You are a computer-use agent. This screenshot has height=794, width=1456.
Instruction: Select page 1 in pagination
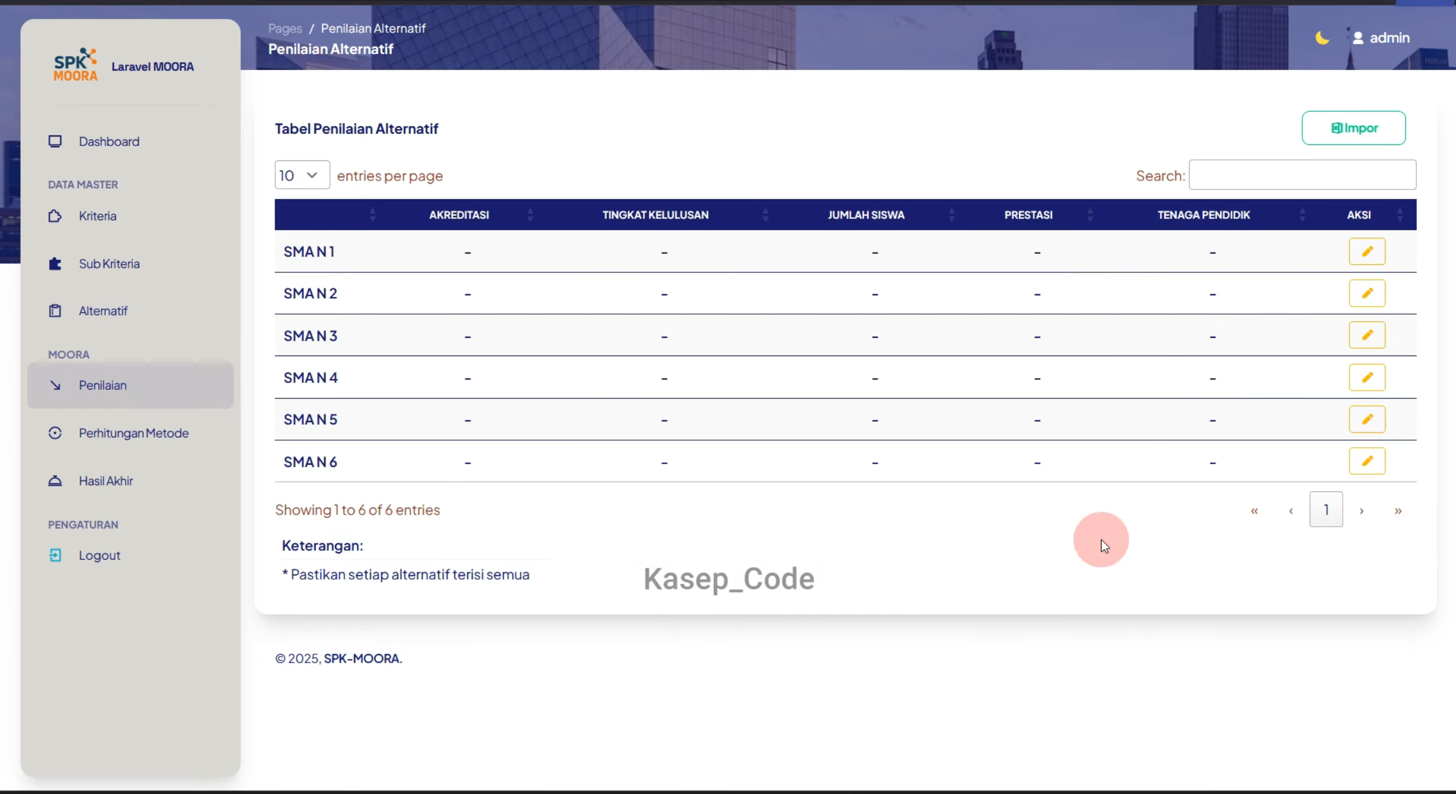1326,510
